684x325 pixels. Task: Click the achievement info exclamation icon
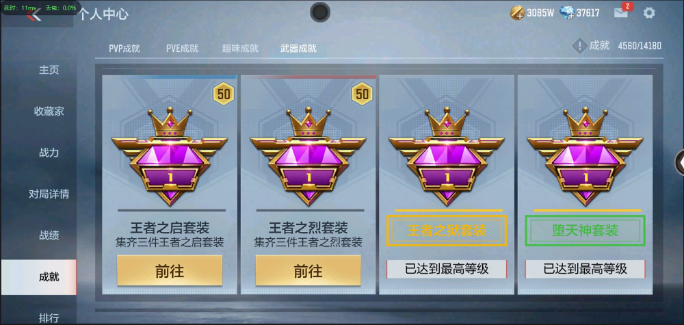pos(579,46)
